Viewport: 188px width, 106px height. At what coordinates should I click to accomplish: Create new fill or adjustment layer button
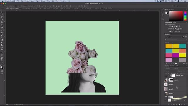coord(177,104)
